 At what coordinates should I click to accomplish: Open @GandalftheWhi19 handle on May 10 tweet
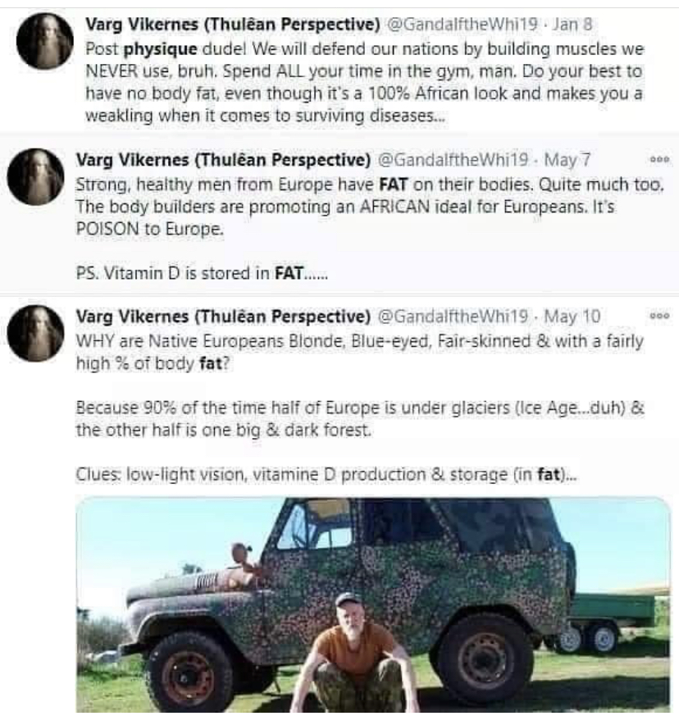[453, 316]
